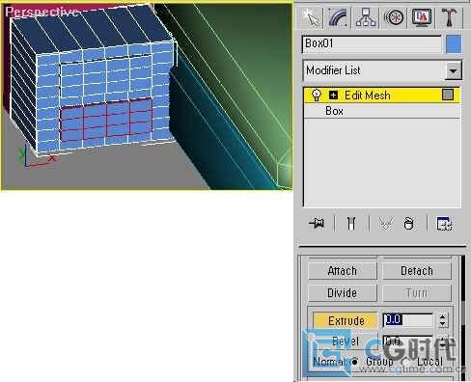Select the Box base object in stack
471x382 pixels.
click(334, 111)
